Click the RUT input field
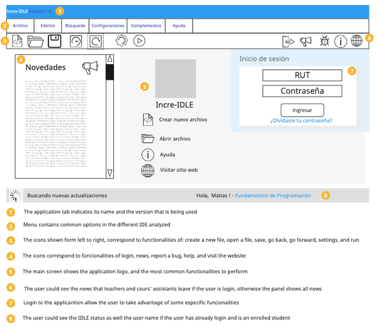Viewport: 378px width, 330px height. pyautogui.click(x=302, y=76)
